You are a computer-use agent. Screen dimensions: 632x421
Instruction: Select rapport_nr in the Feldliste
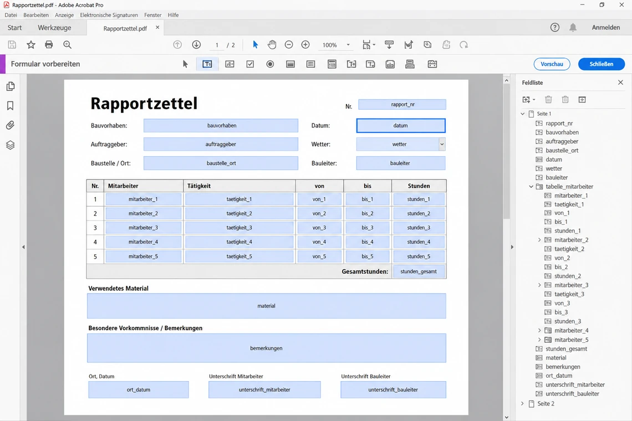pos(559,124)
